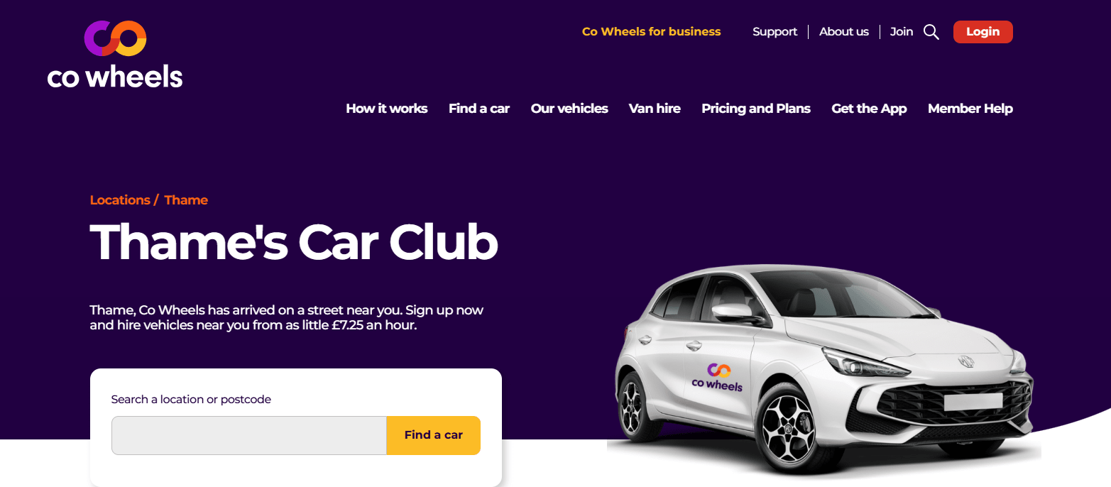Image resolution: width=1111 pixels, height=487 pixels.
Task: Focus the location or postcode search field
Action: click(249, 435)
